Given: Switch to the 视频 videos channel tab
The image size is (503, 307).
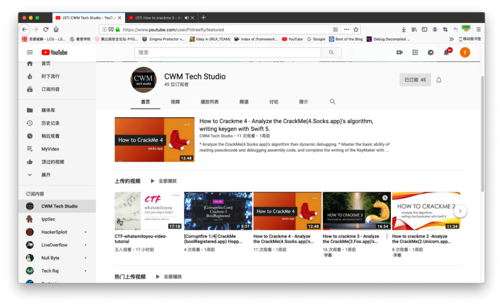Looking at the screenshot, I should (x=175, y=102).
